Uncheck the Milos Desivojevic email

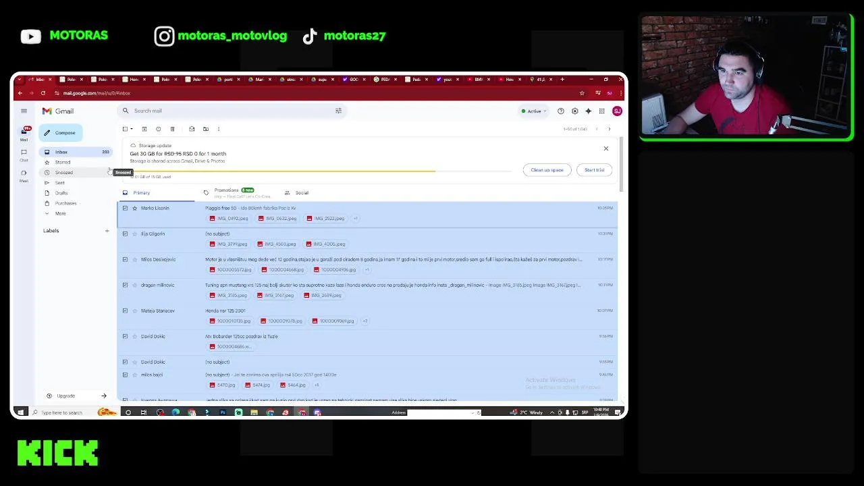(x=125, y=259)
